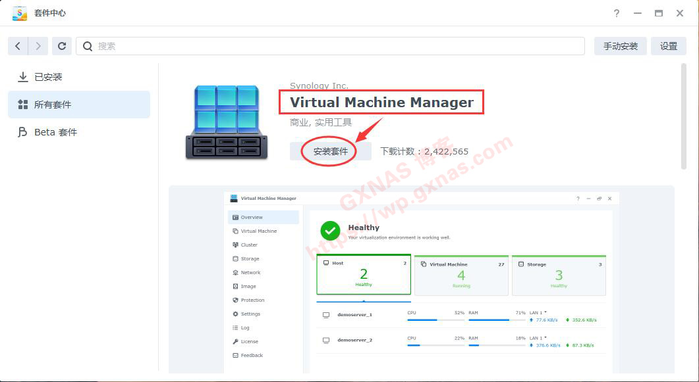
Task: Click the Cluster icon in preview sidebar
Action: coord(237,245)
